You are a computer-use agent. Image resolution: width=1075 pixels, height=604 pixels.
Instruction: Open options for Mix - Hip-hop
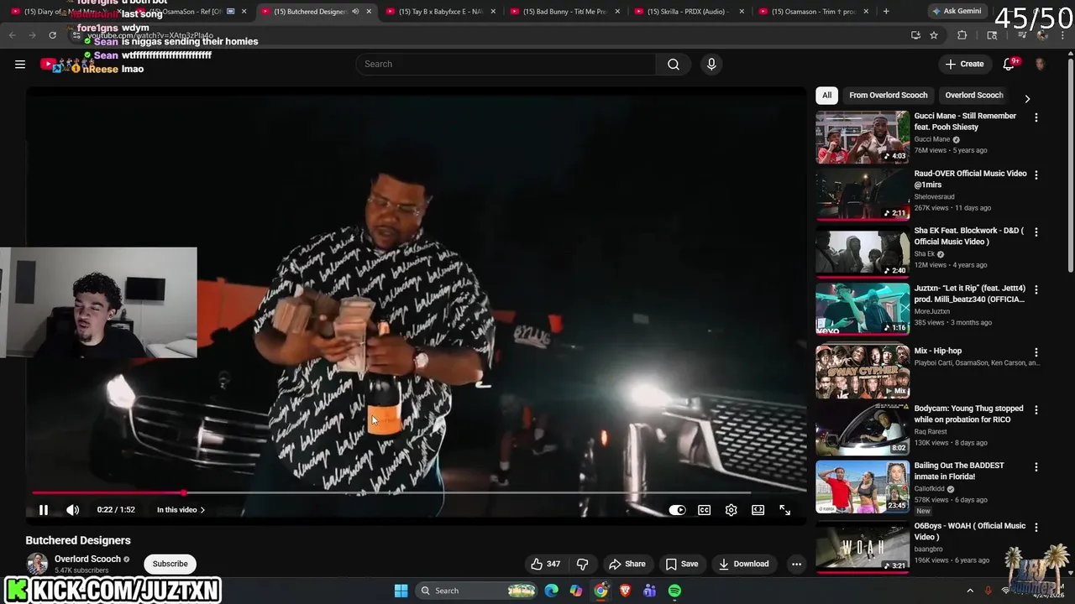(x=1036, y=352)
